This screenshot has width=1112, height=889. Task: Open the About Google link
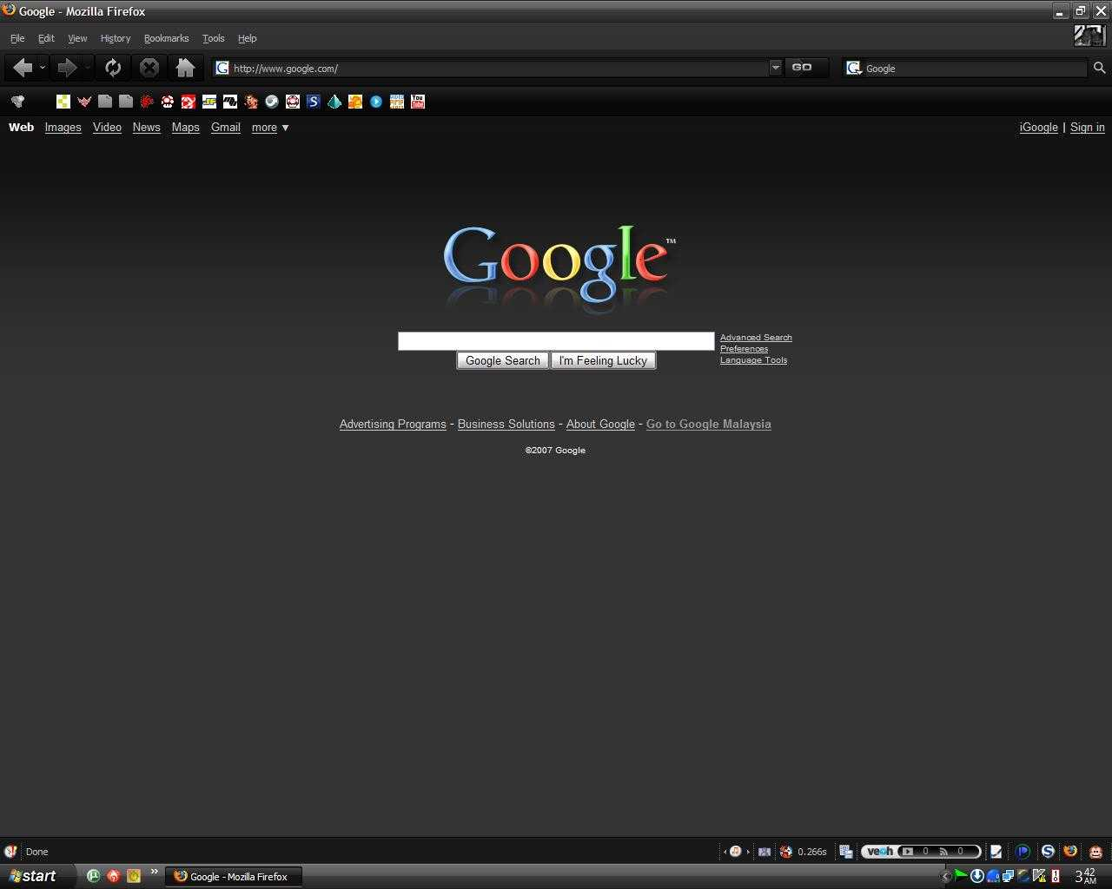tap(600, 425)
